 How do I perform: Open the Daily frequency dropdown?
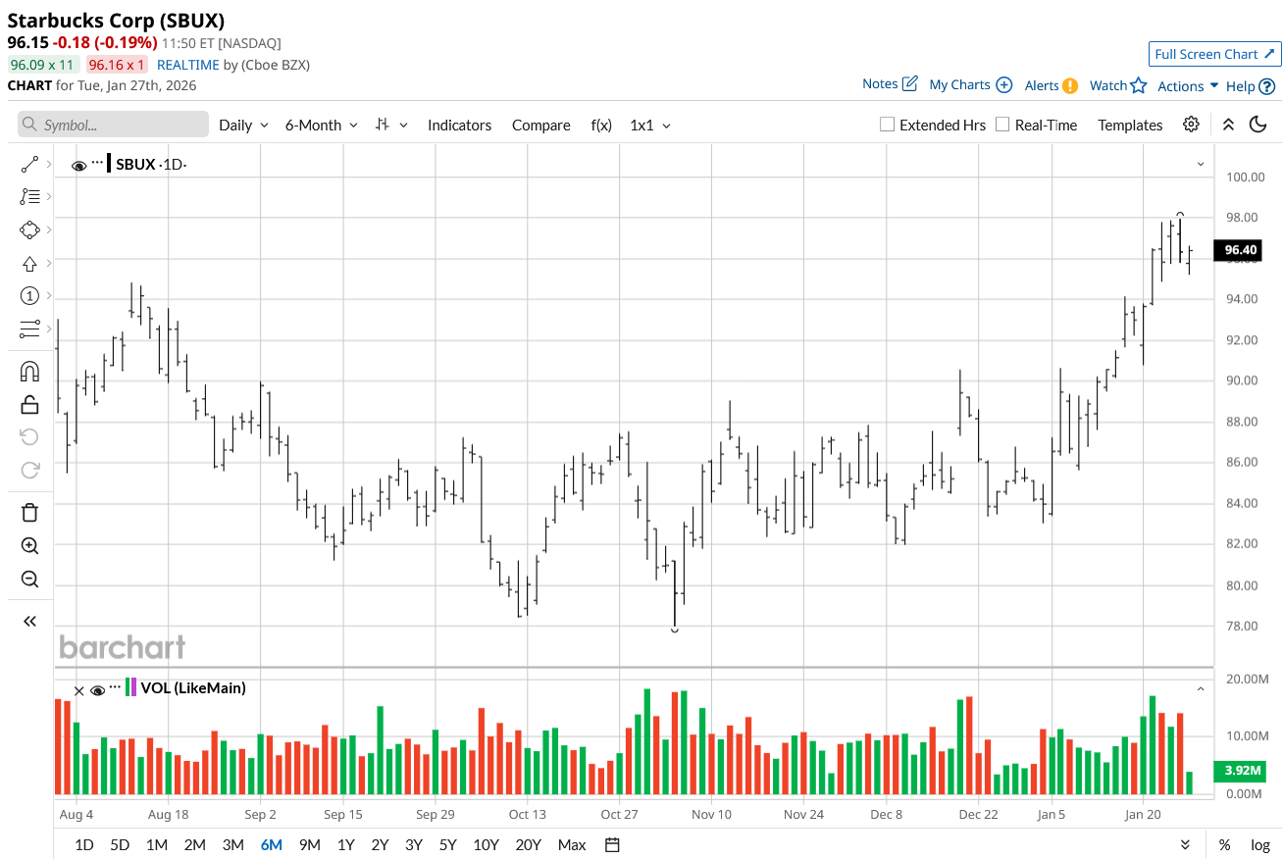coord(243,126)
